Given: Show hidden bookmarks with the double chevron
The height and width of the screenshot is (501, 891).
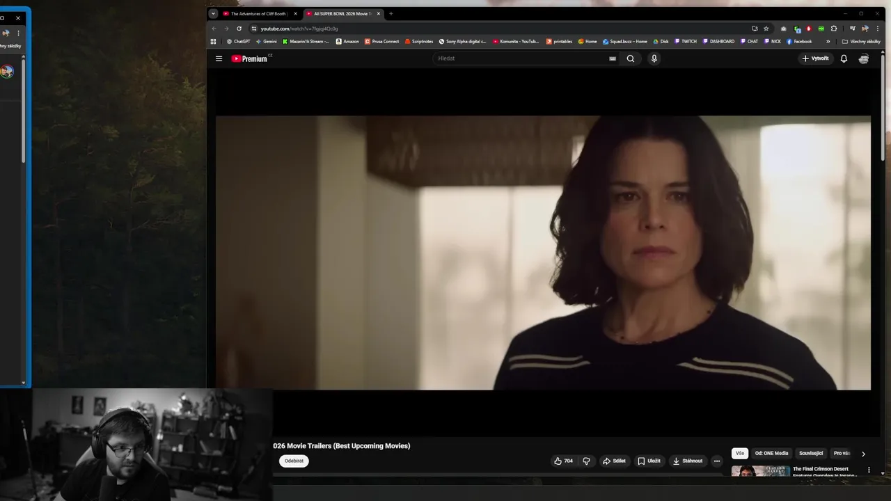Looking at the screenshot, I should tap(828, 41).
